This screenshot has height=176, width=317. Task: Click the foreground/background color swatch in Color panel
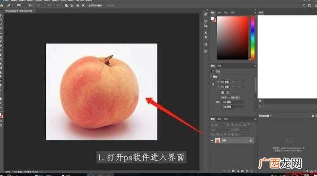click(213, 19)
